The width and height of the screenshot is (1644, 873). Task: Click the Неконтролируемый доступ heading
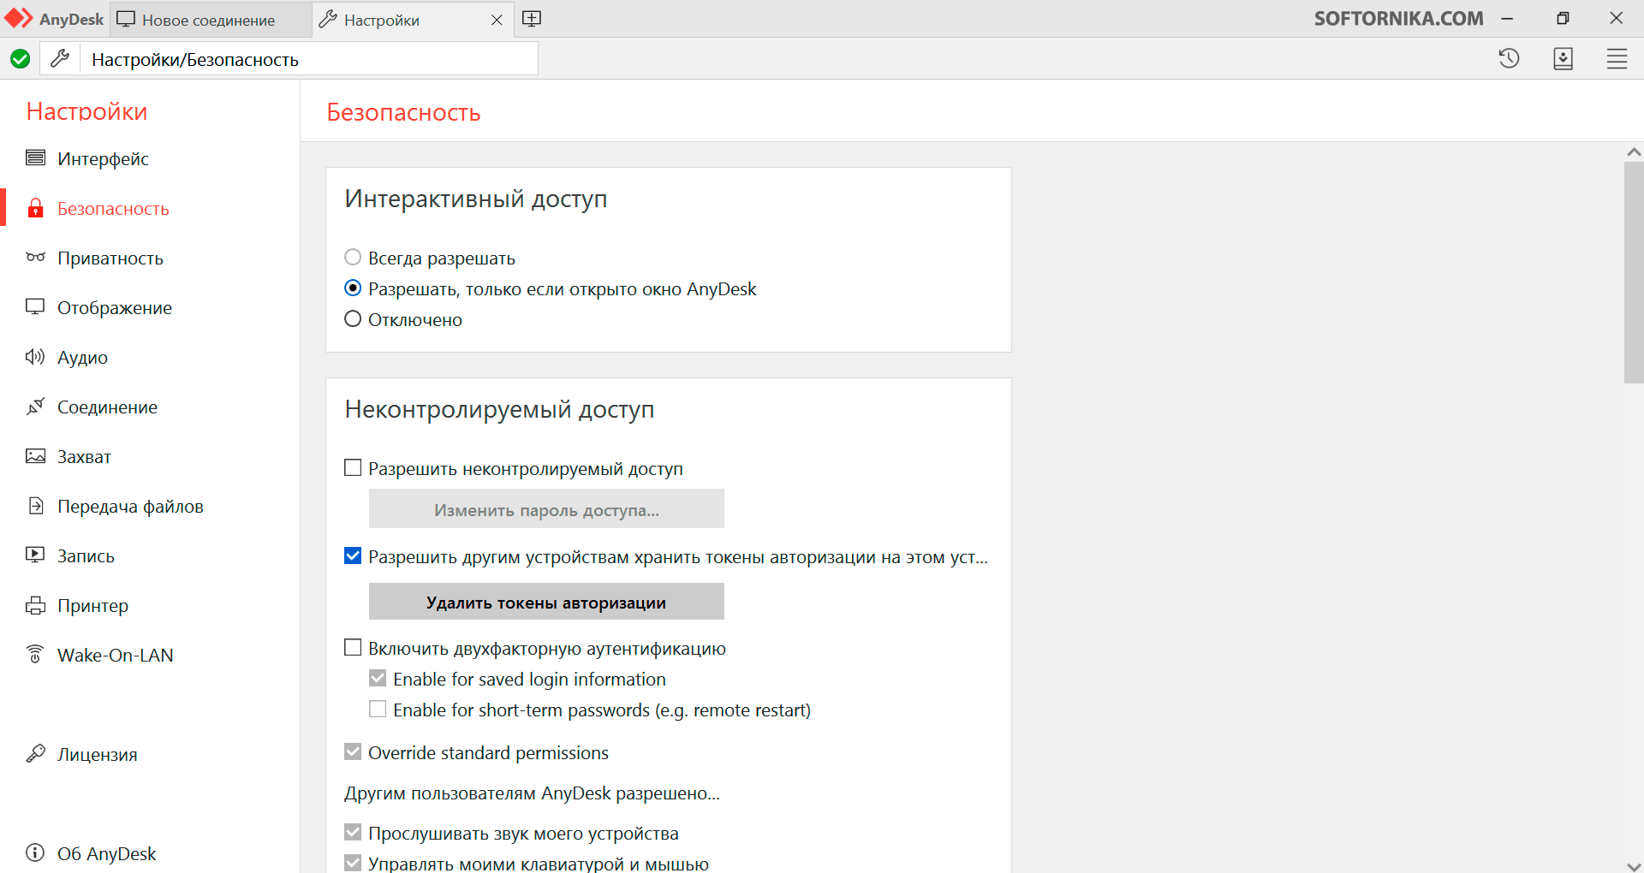[499, 409]
